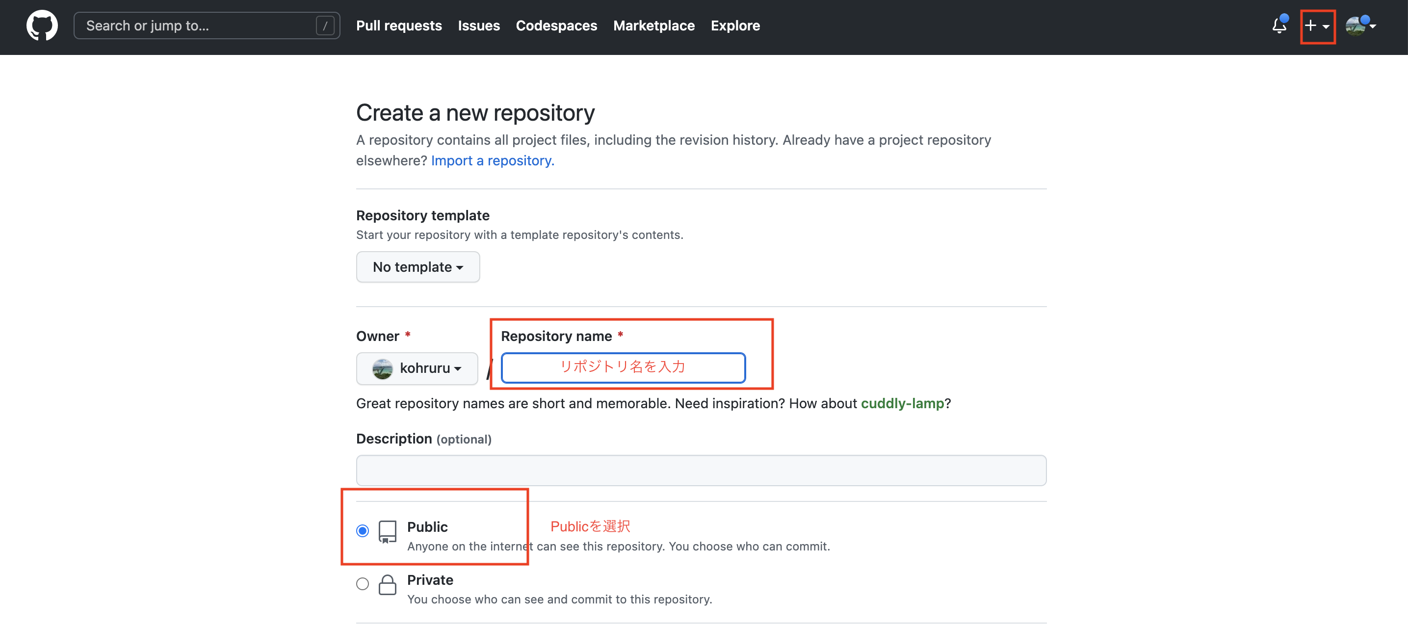Click the Import a repository link
The height and width of the screenshot is (627, 1408).
493,161
